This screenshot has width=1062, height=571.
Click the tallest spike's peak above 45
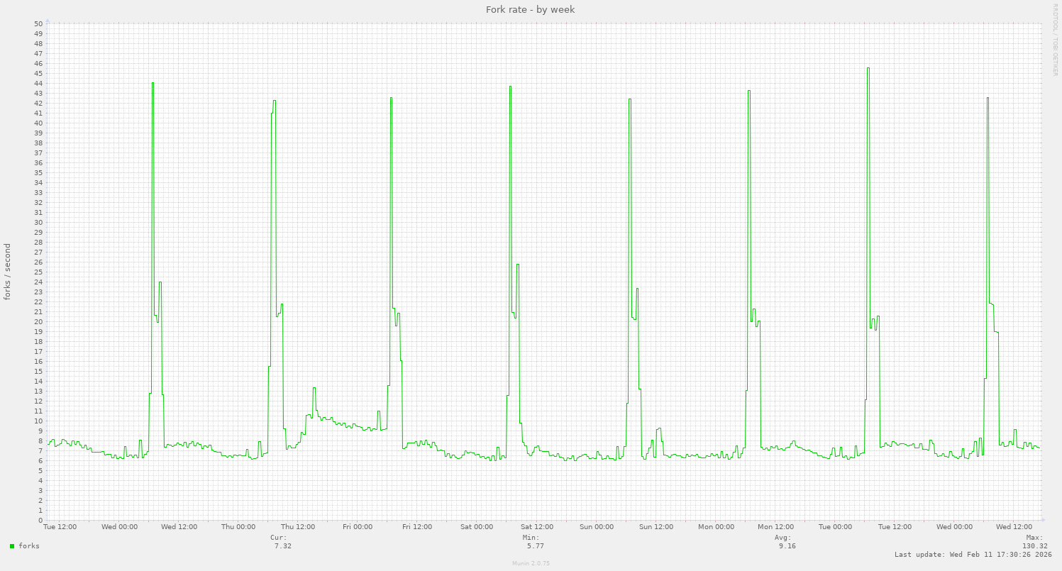(868, 68)
